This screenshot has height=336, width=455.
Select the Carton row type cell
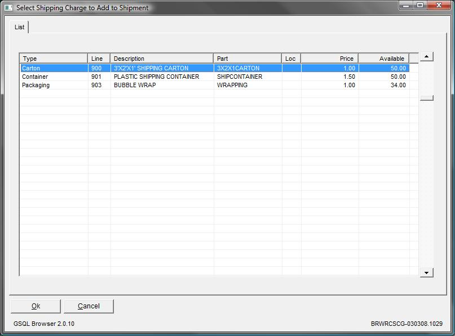point(54,68)
